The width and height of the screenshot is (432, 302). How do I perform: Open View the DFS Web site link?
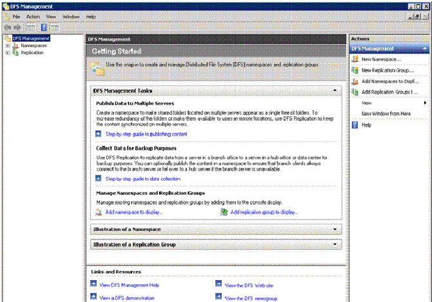(x=249, y=285)
